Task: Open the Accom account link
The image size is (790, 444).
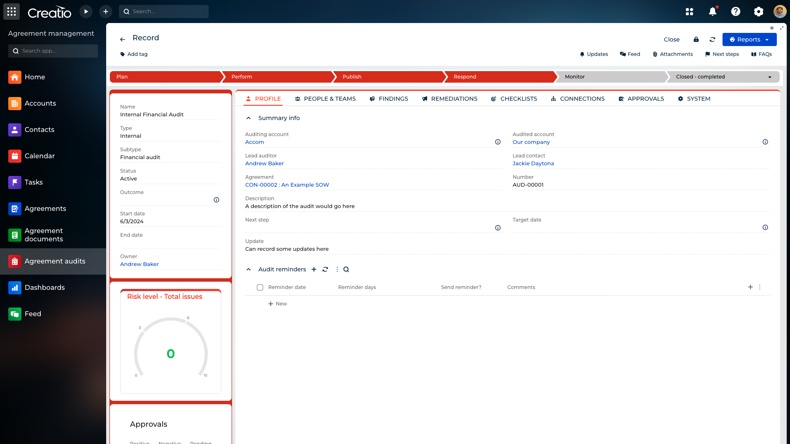Action: pos(255,142)
